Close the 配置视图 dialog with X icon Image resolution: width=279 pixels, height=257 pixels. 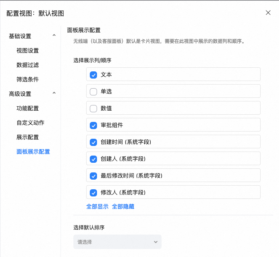pyautogui.click(x=268, y=12)
